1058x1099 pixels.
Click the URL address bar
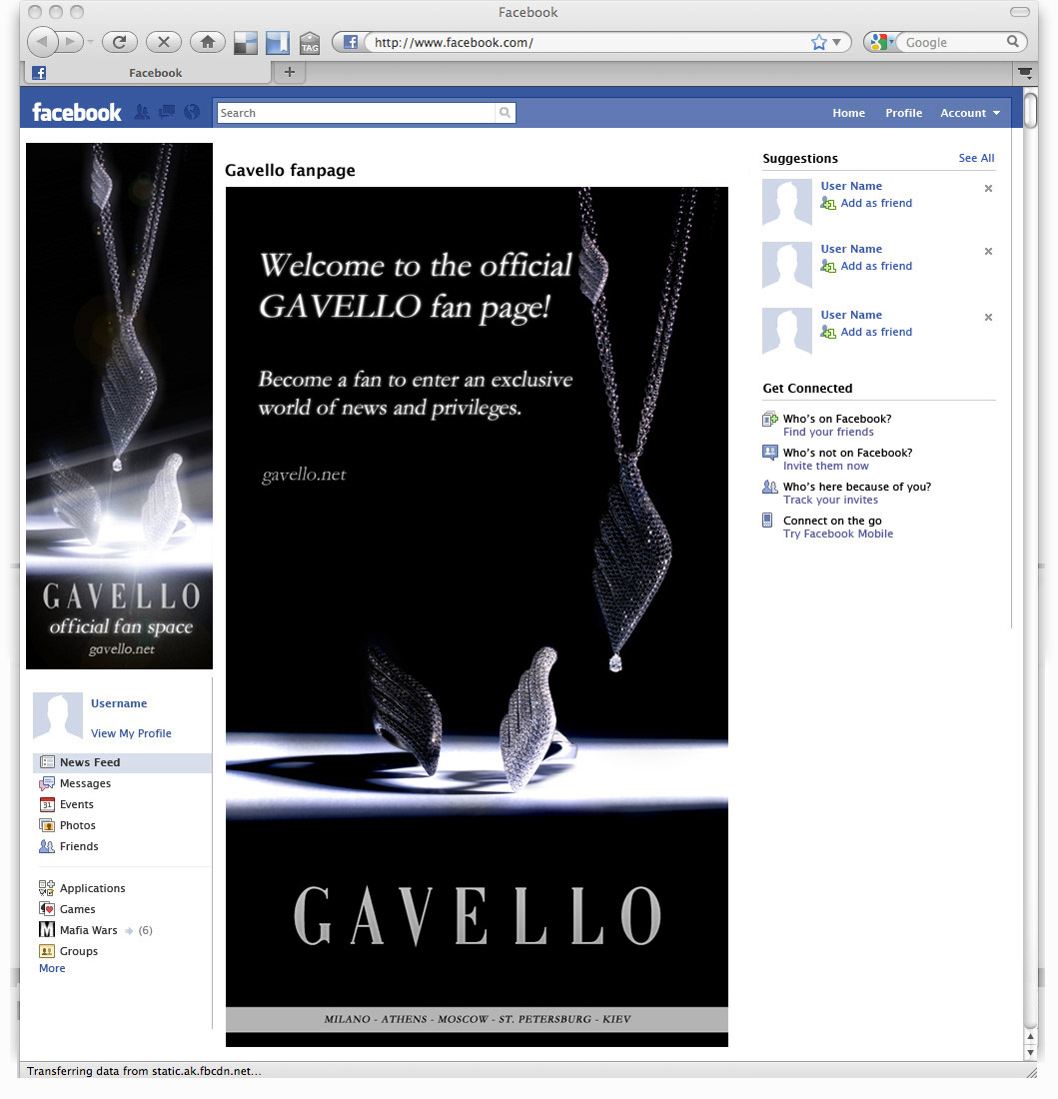point(588,43)
